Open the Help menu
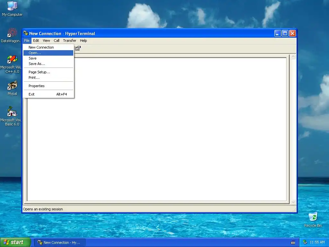Screen dimensions: 329x247 [x=83, y=41]
